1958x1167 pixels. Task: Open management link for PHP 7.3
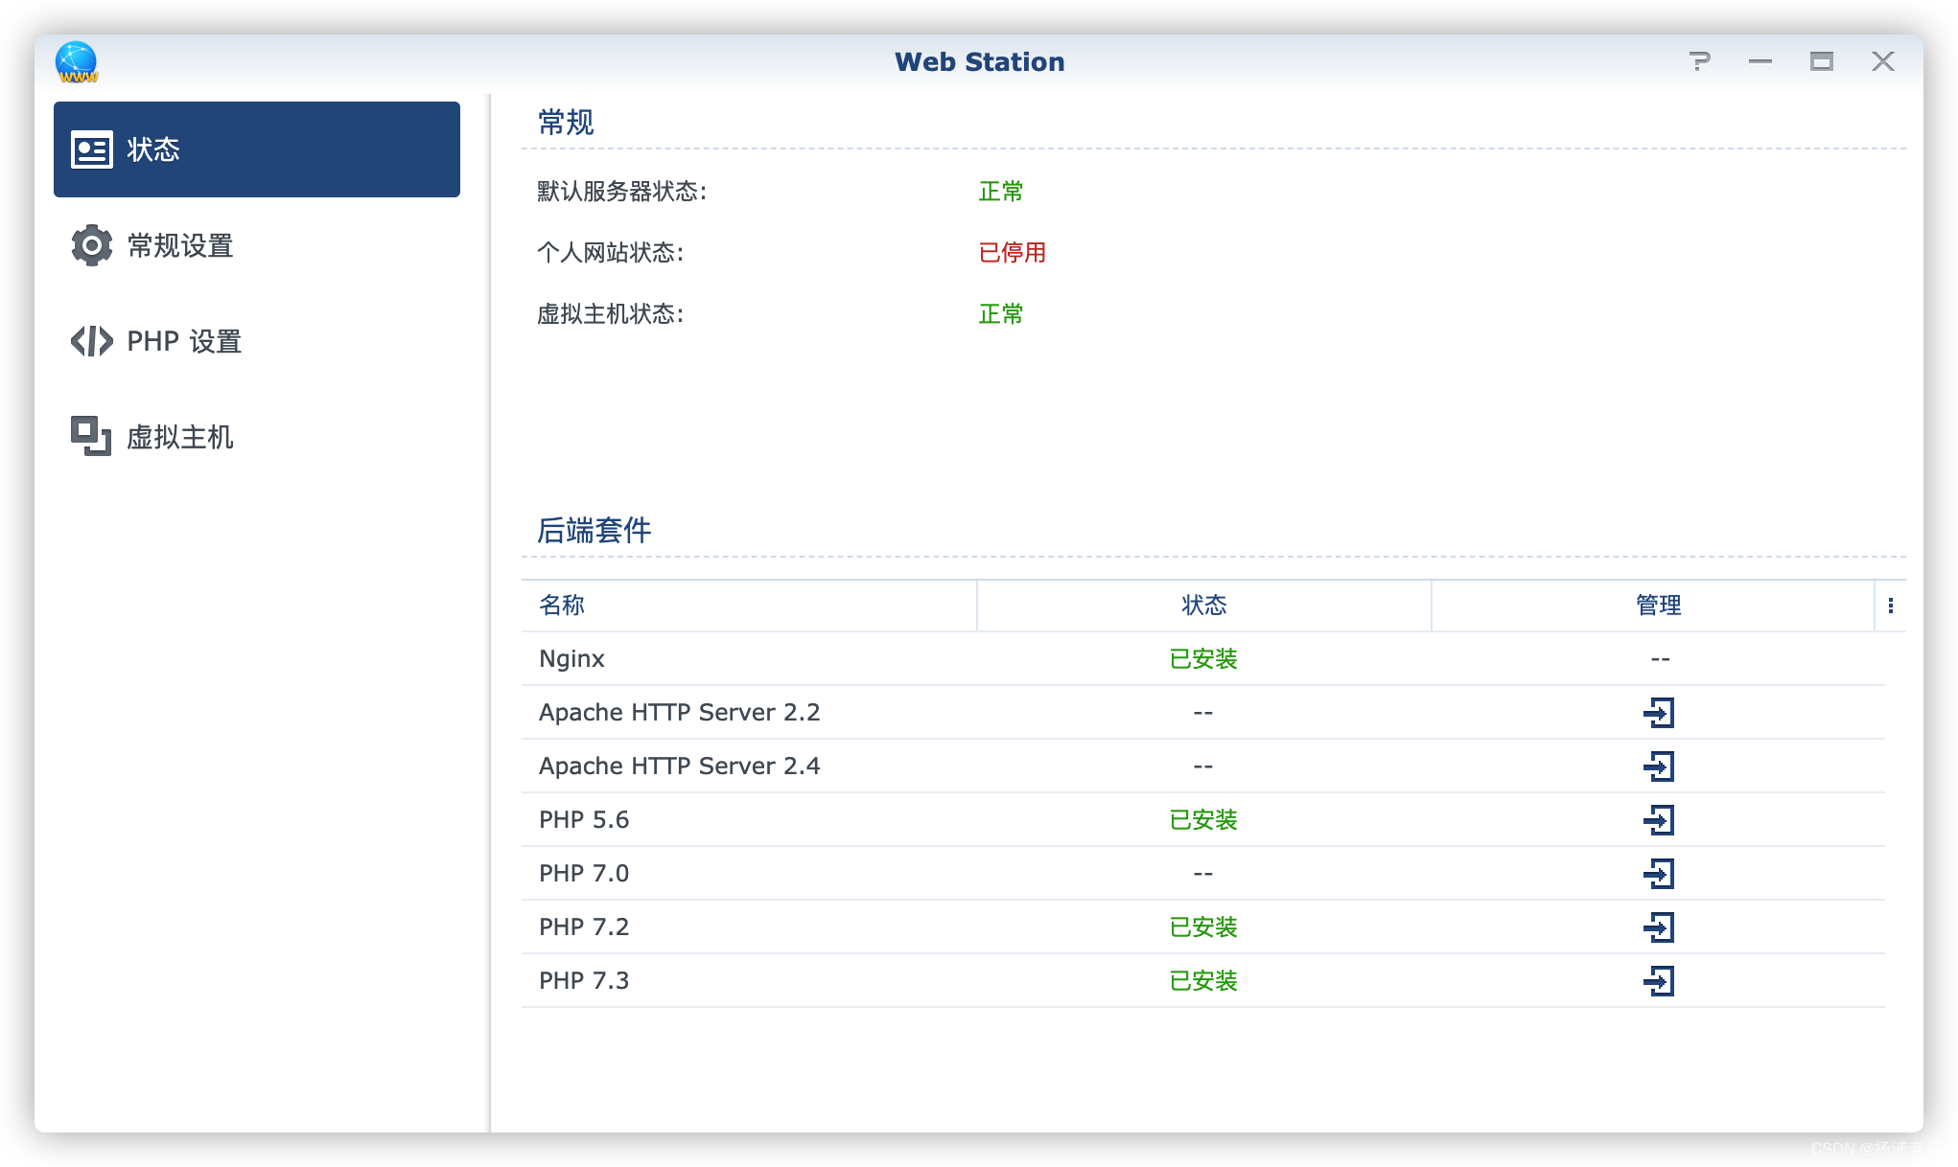tap(1659, 981)
